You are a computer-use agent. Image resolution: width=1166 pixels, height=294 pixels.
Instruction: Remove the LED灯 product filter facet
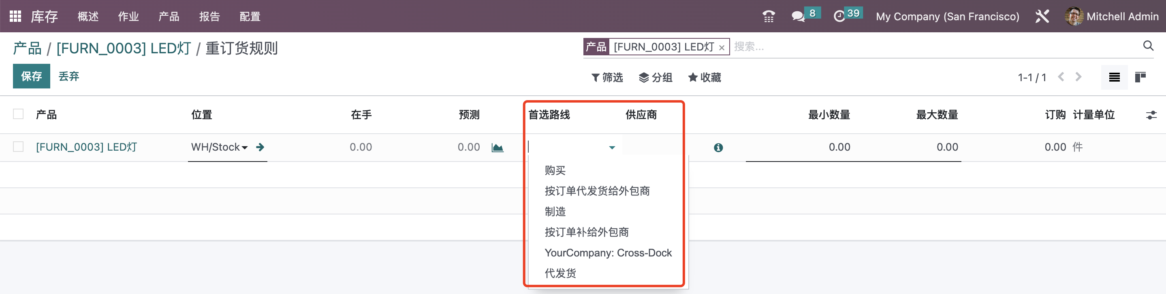click(722, 48)
